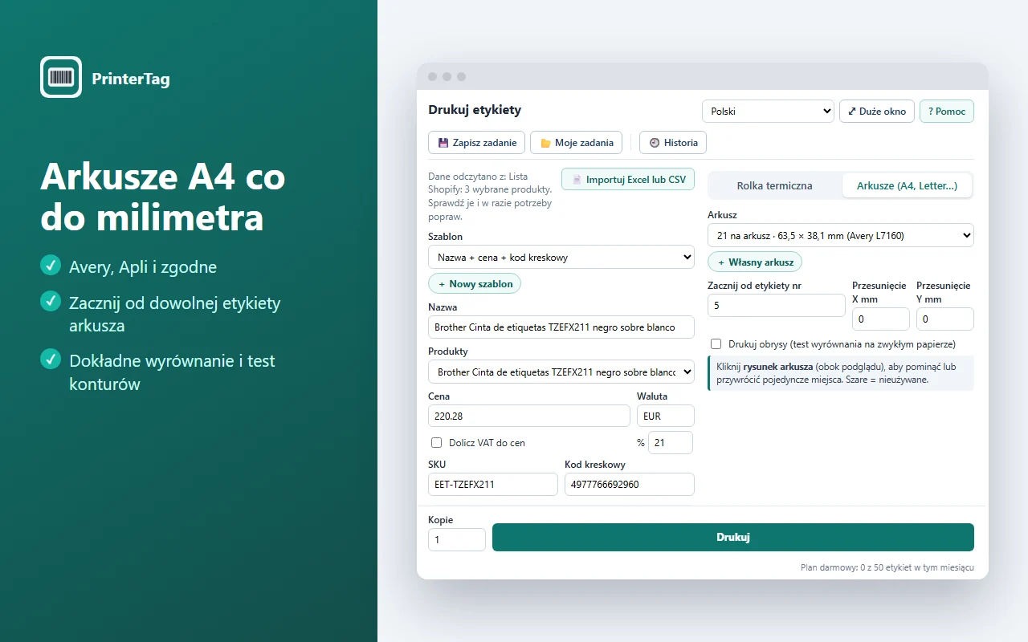Screen dimensions: 1028x642
Task: Open the Produkty product dropdown
Action: tap(561, 372)
